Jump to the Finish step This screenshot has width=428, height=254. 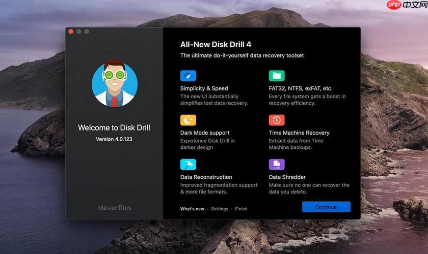(241, 209)
